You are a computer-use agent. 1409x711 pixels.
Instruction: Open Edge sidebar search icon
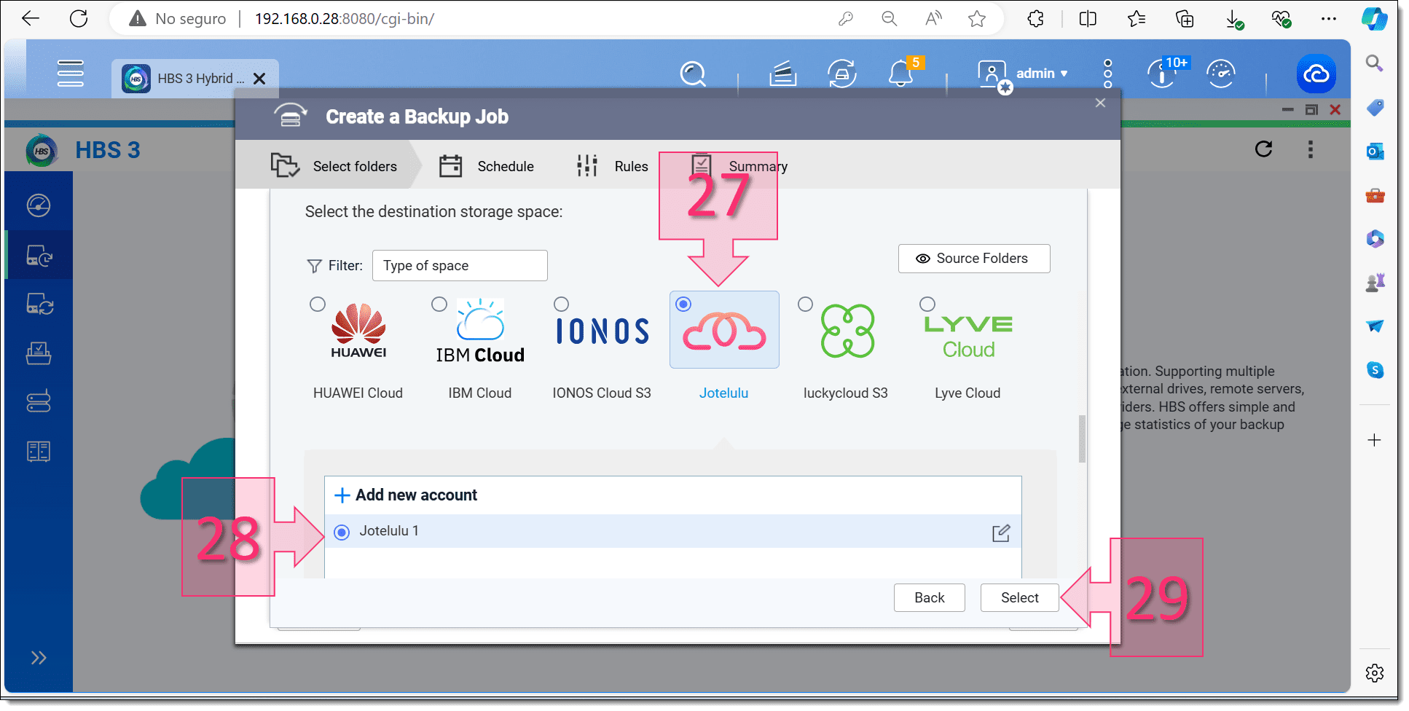pyautogui.click(x=1374, y=63)
